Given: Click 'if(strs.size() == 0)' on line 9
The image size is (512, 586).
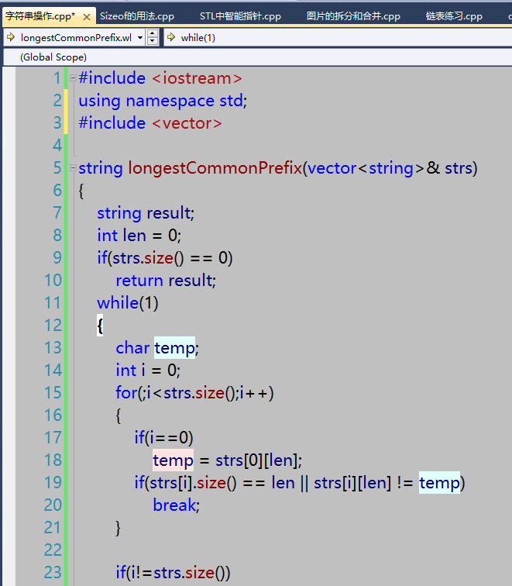Looking at the screenshot, I should (x=165, y=258).
